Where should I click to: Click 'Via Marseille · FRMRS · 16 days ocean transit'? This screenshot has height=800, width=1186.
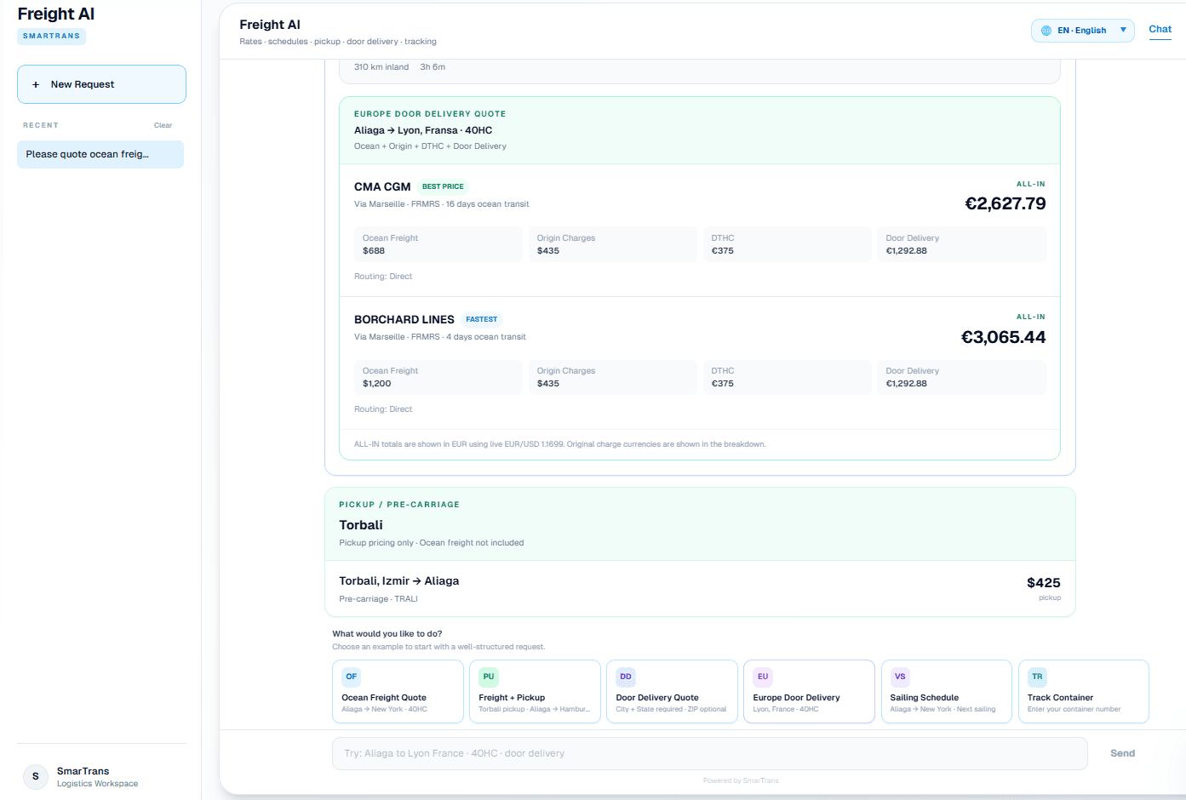pos(442,204)
